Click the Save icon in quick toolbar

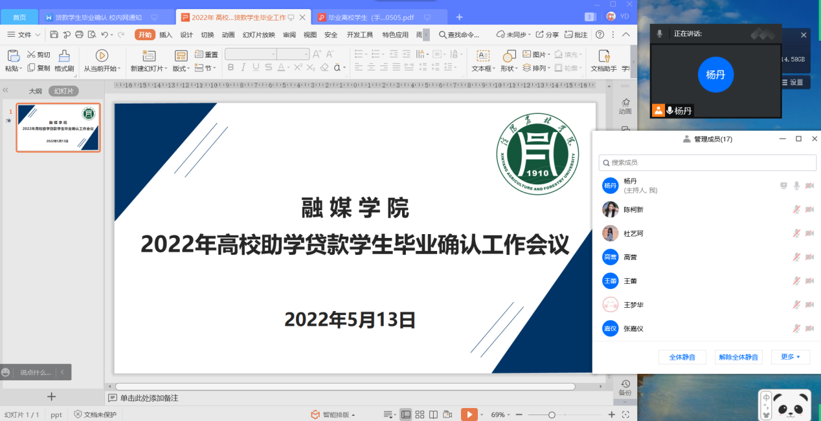point(54,35)
